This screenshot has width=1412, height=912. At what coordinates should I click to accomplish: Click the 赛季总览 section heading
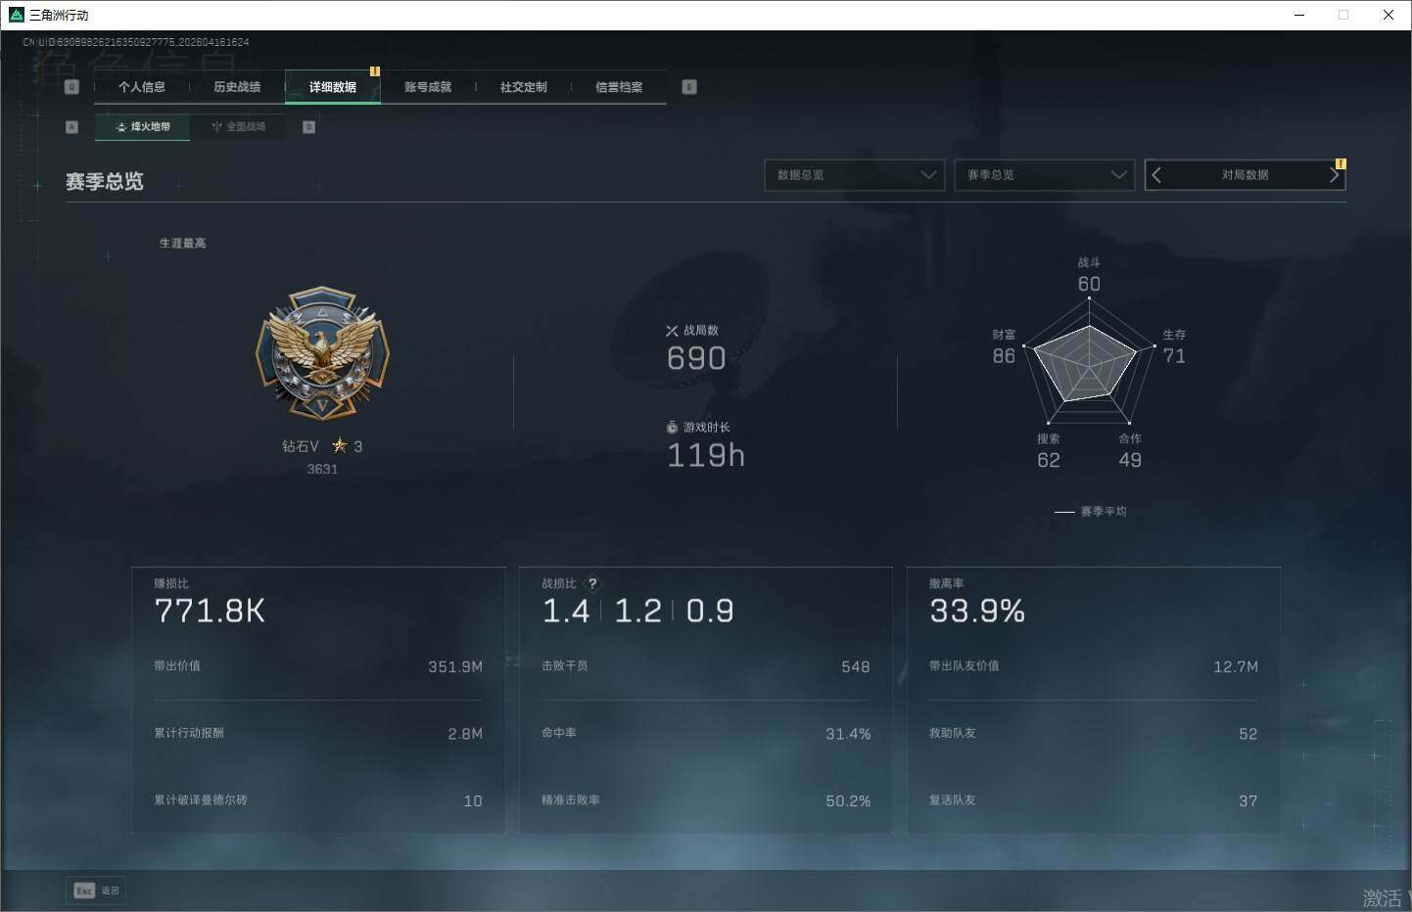point(105,182)
